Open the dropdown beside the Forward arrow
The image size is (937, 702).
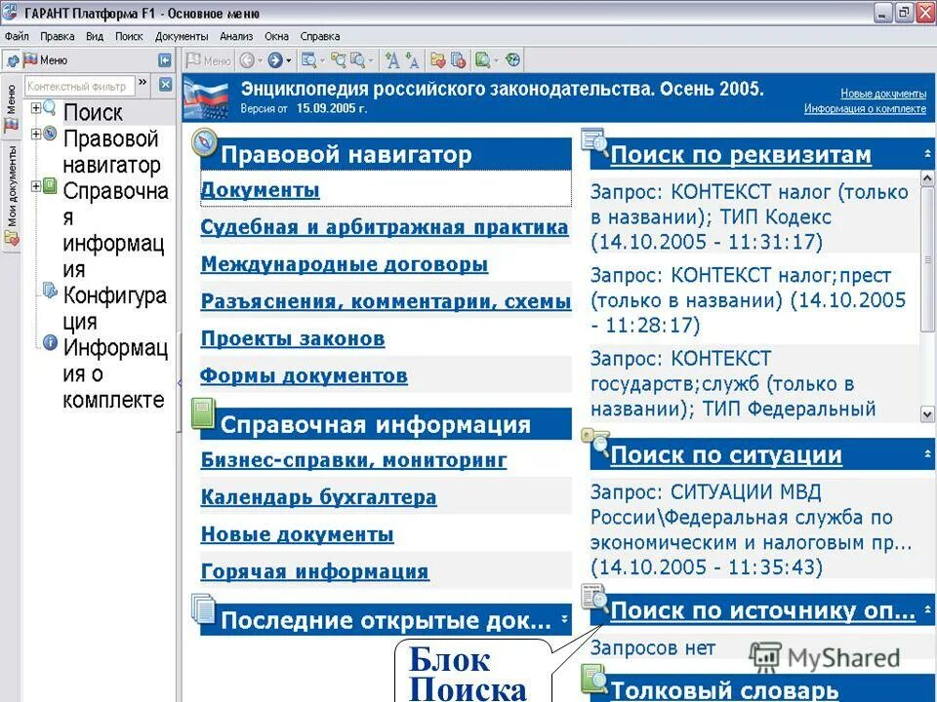(288, 59)
